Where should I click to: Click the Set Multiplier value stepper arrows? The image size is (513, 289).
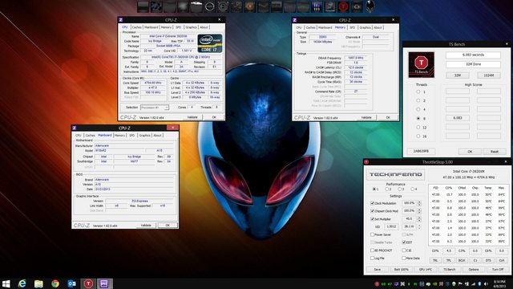(419, 219)
